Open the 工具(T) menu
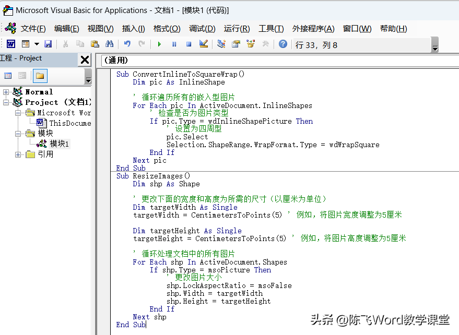Viewport: 459px width, 335px height. pos(271,29)
